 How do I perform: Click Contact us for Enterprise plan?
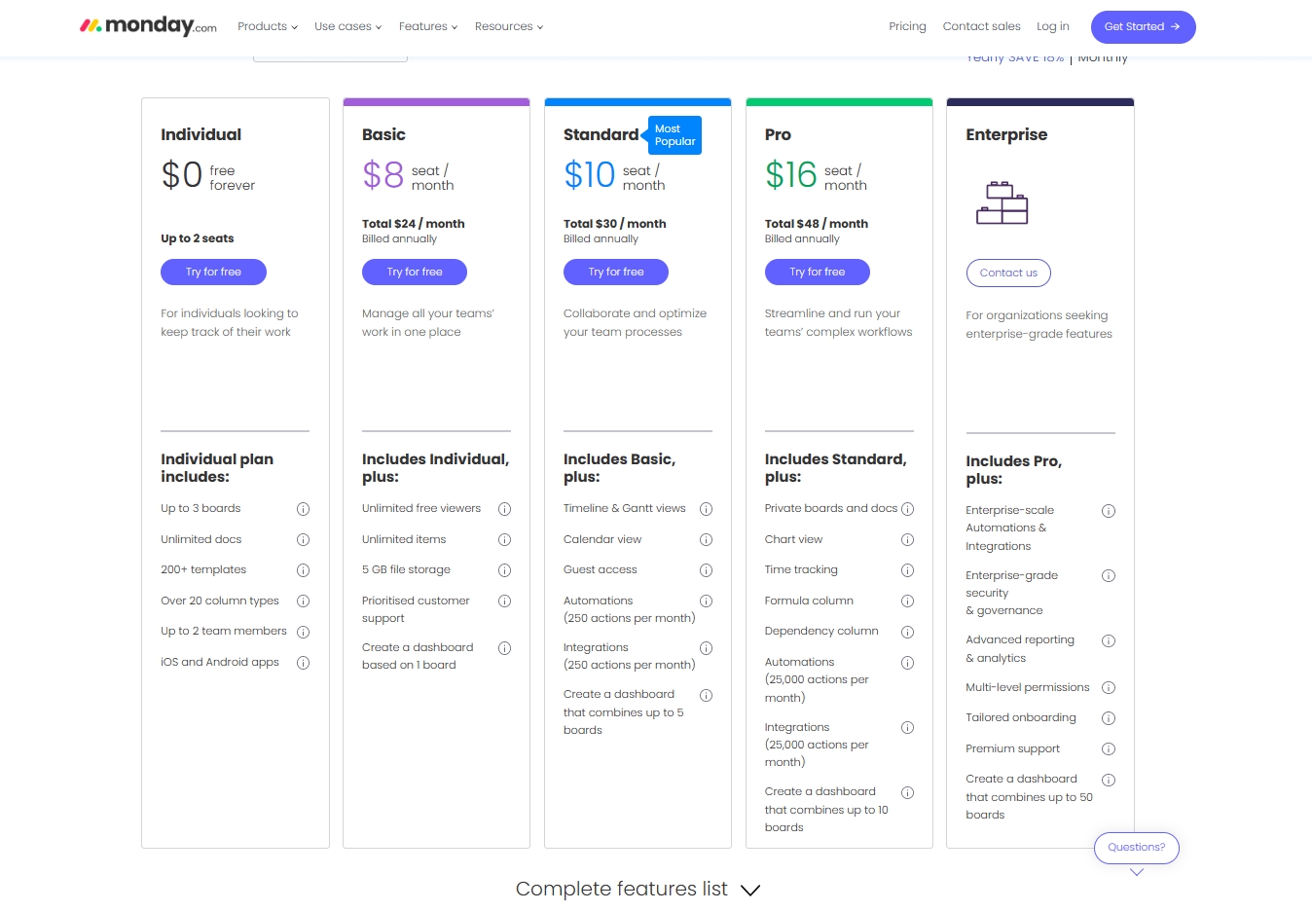(x=1007, y=273)
